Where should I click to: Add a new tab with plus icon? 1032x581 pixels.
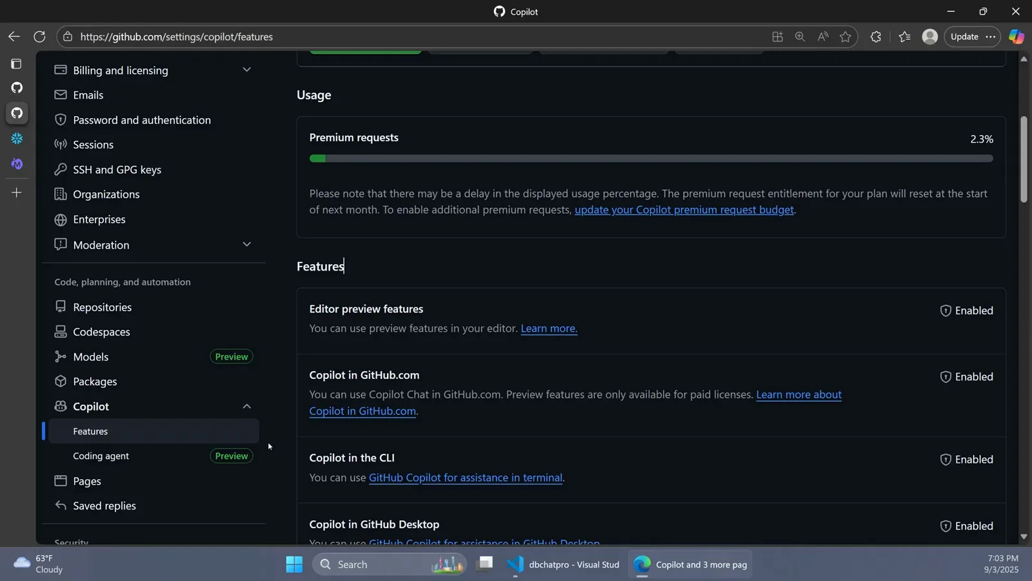point(17,192)
